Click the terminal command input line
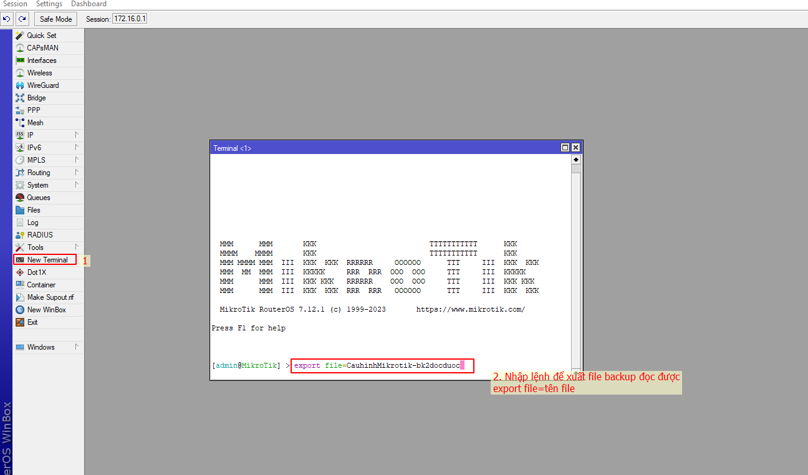This screenshot has height=475, width=808. click(x=382, y=365)
